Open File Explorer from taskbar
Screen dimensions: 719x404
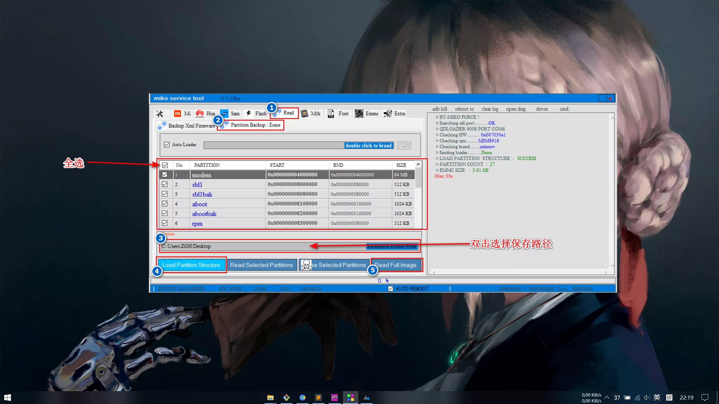270,398
